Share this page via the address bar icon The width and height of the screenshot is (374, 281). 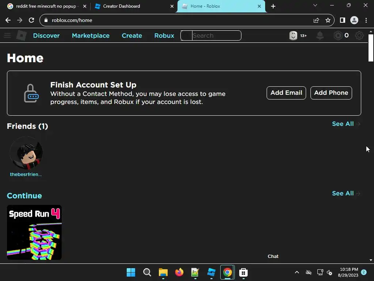coord(316,20)
